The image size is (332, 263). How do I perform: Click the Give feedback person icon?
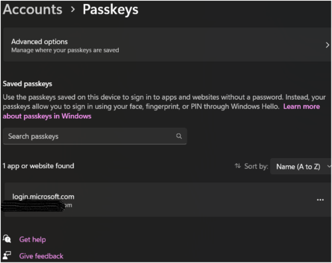tap(7, 255)
